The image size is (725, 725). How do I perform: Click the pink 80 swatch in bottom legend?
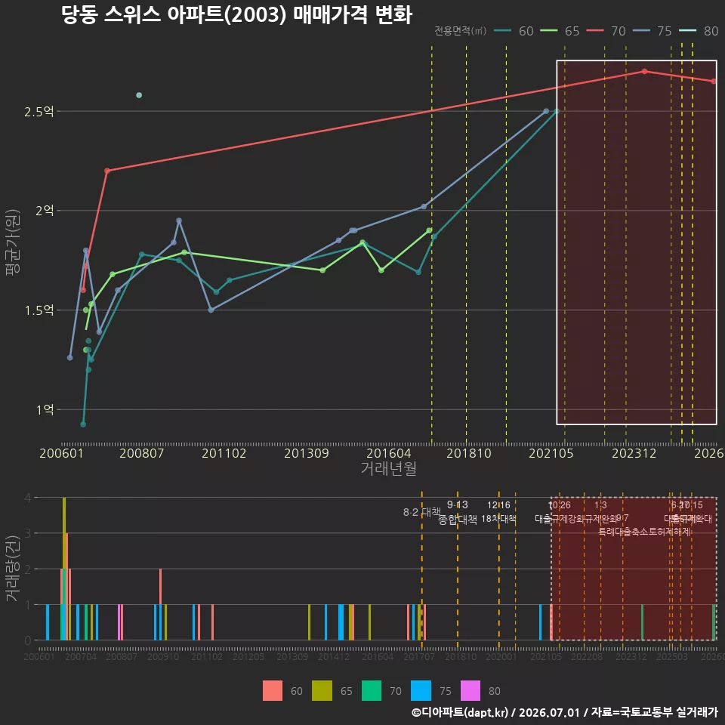pos(470,690)
